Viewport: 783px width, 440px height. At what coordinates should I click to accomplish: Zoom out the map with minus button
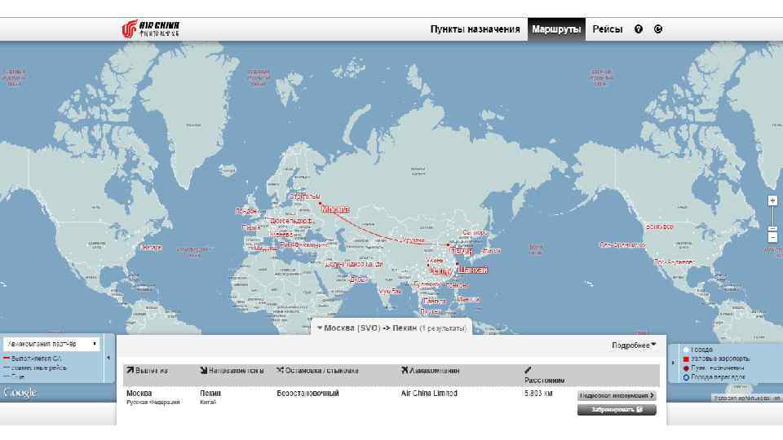point(772,238)
